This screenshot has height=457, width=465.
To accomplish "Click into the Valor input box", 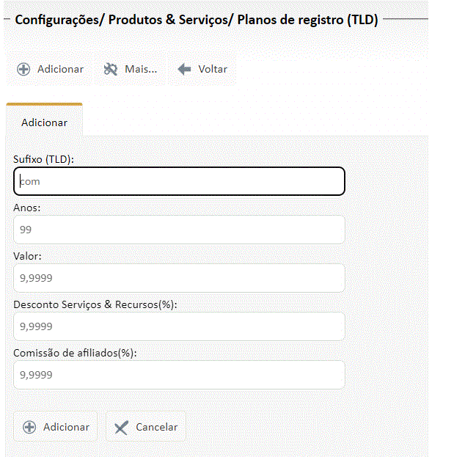I will click(x=179, y=278).
